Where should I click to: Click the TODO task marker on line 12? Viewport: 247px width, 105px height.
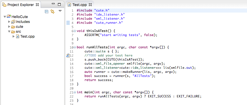point(68,56)
